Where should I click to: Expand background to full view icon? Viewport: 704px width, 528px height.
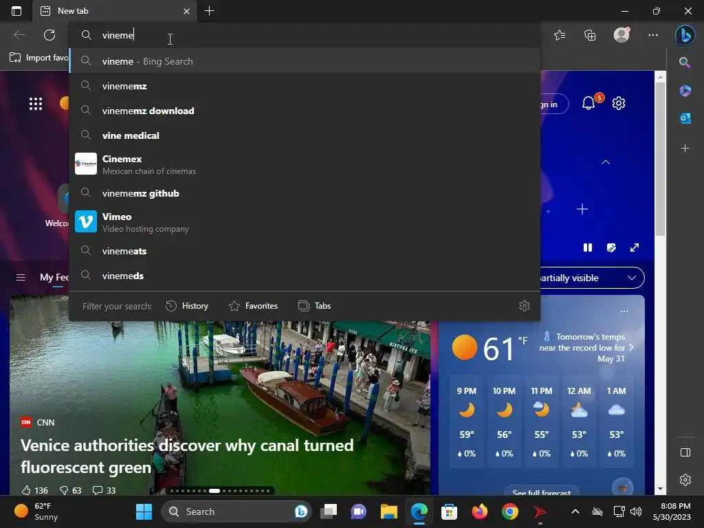635,247
